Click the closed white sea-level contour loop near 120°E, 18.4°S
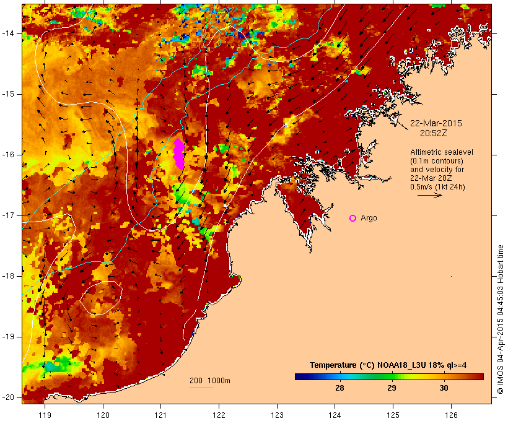 coord(101,298)
